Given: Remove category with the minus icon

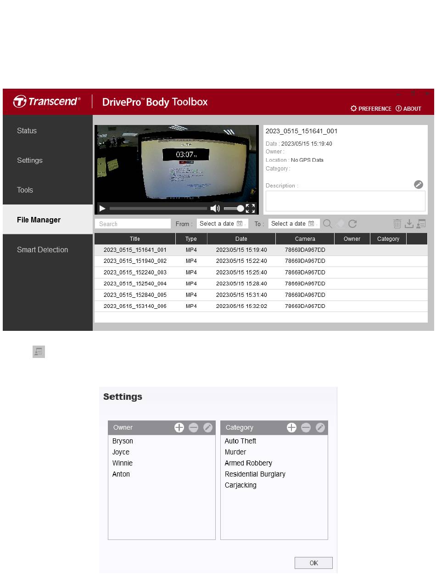Looking at the screenshot, I should (306, 428).
